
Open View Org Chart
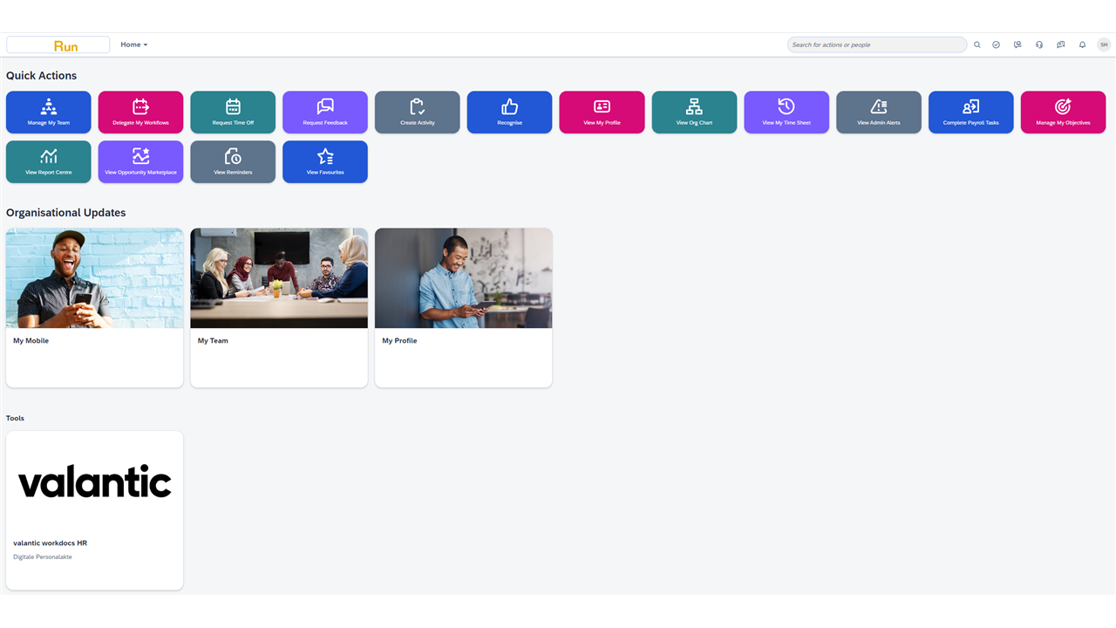[694, 112]
